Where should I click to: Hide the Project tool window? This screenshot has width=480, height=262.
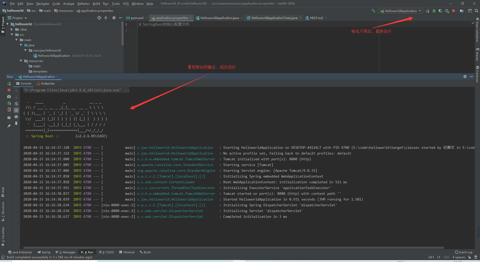[x=120, y=18]
